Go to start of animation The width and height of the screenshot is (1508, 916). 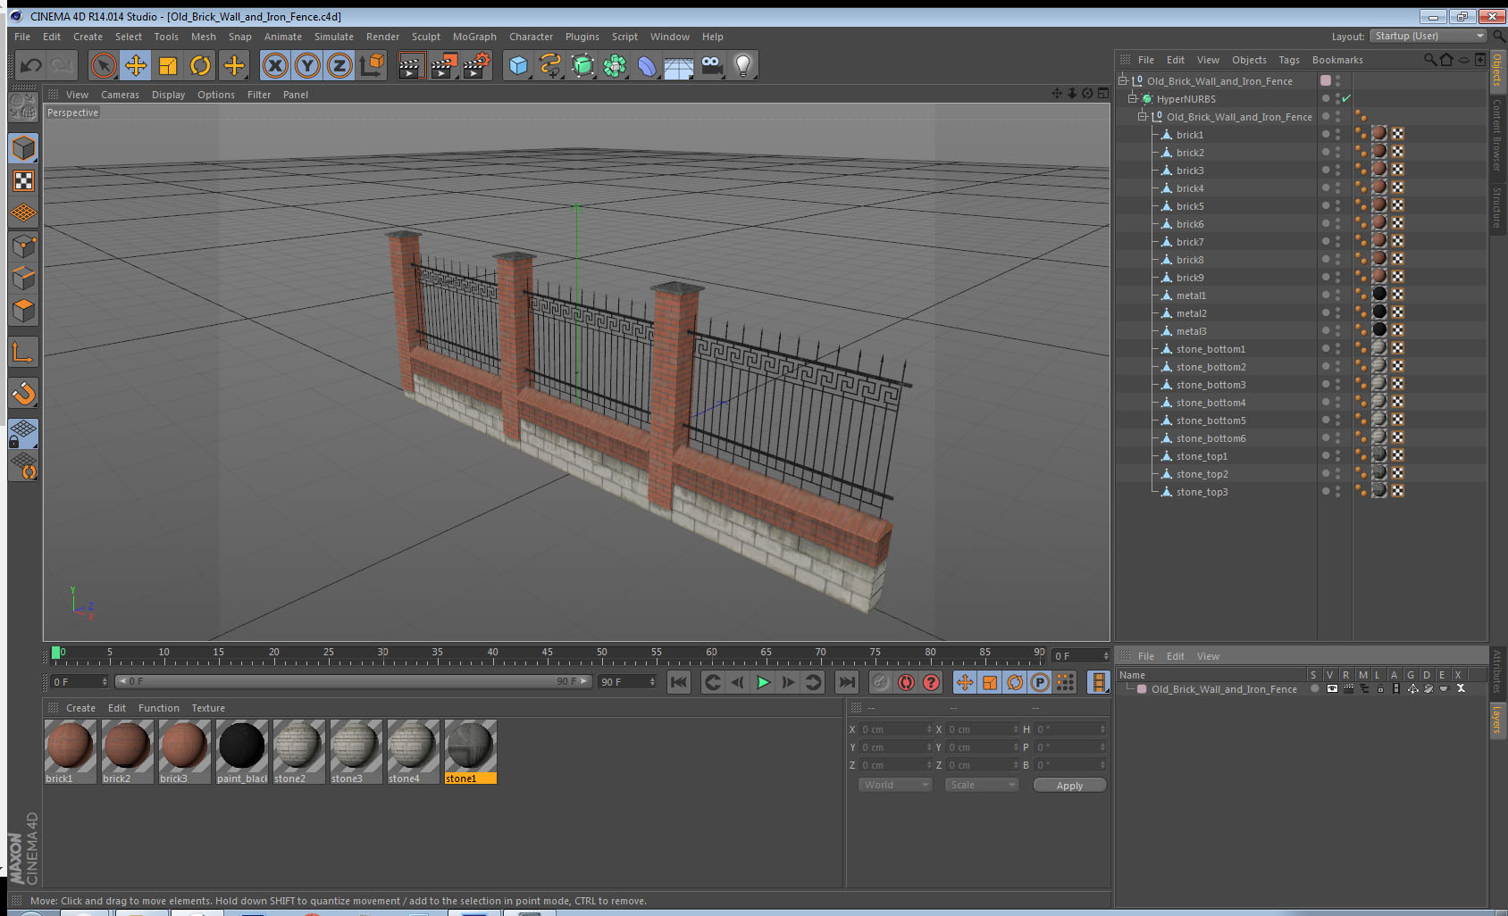[679, 682]
